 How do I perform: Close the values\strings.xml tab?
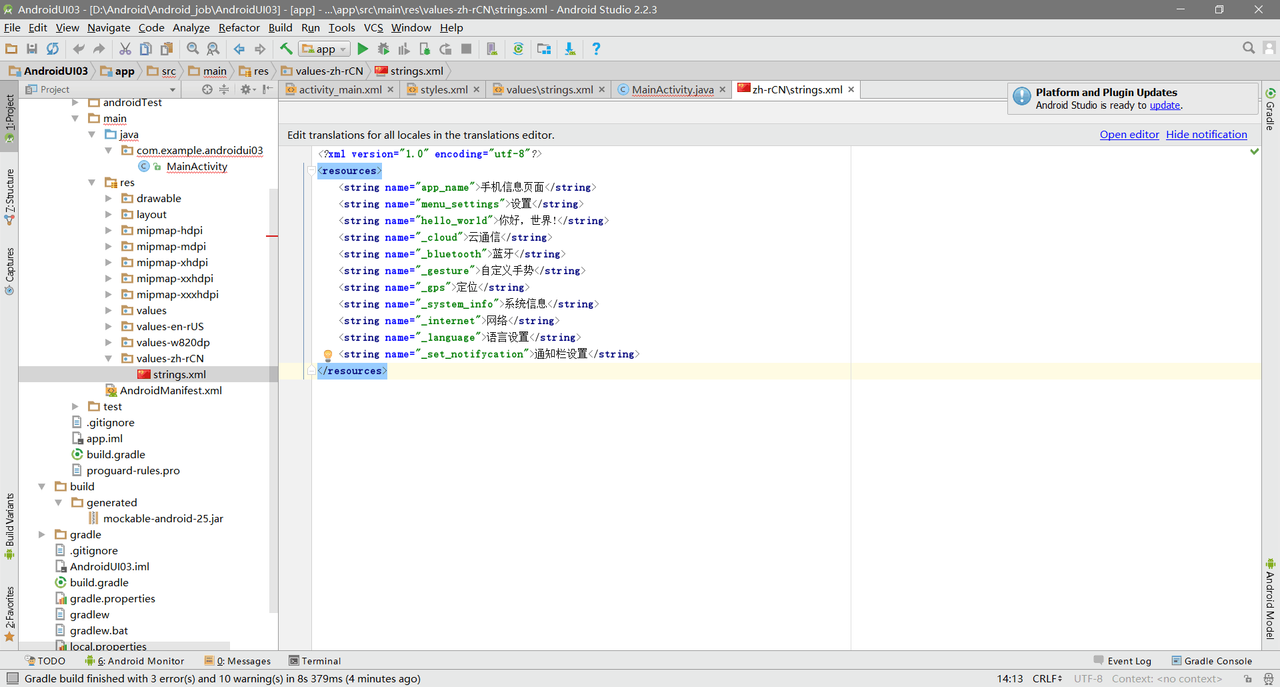tap(602, 89)
